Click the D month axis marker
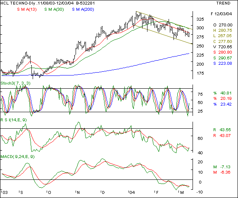Viewport: 238px width, 198px height. [x=103, y=192]
